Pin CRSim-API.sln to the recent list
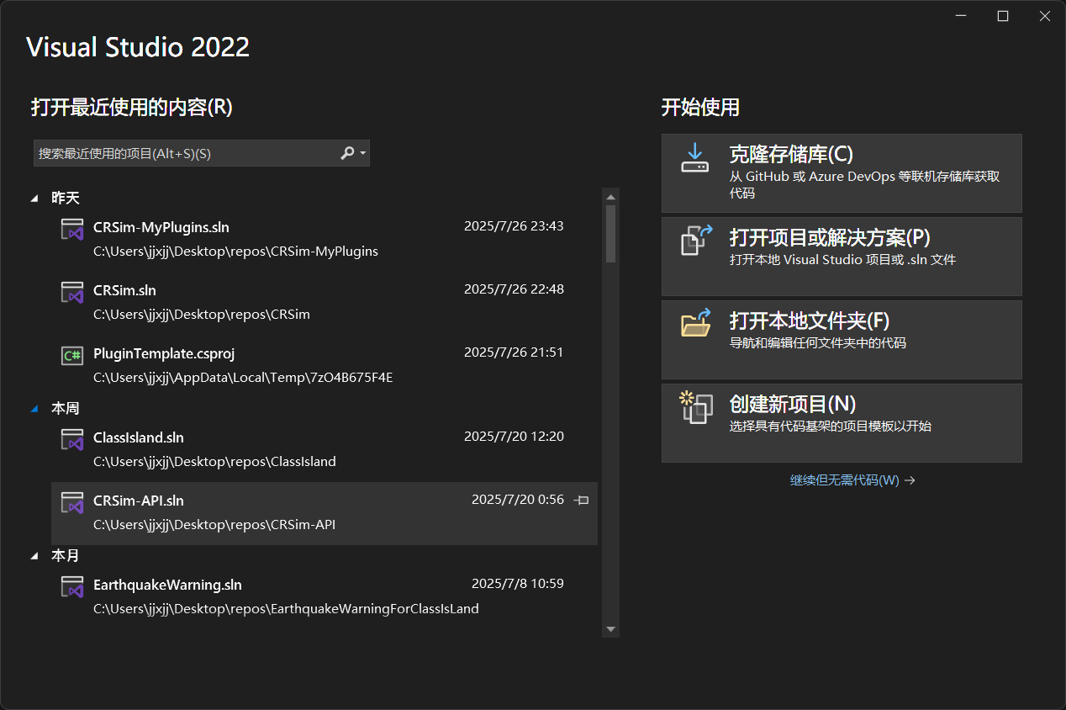Screen dimensions: 1066x710 (x=581, y=501)
